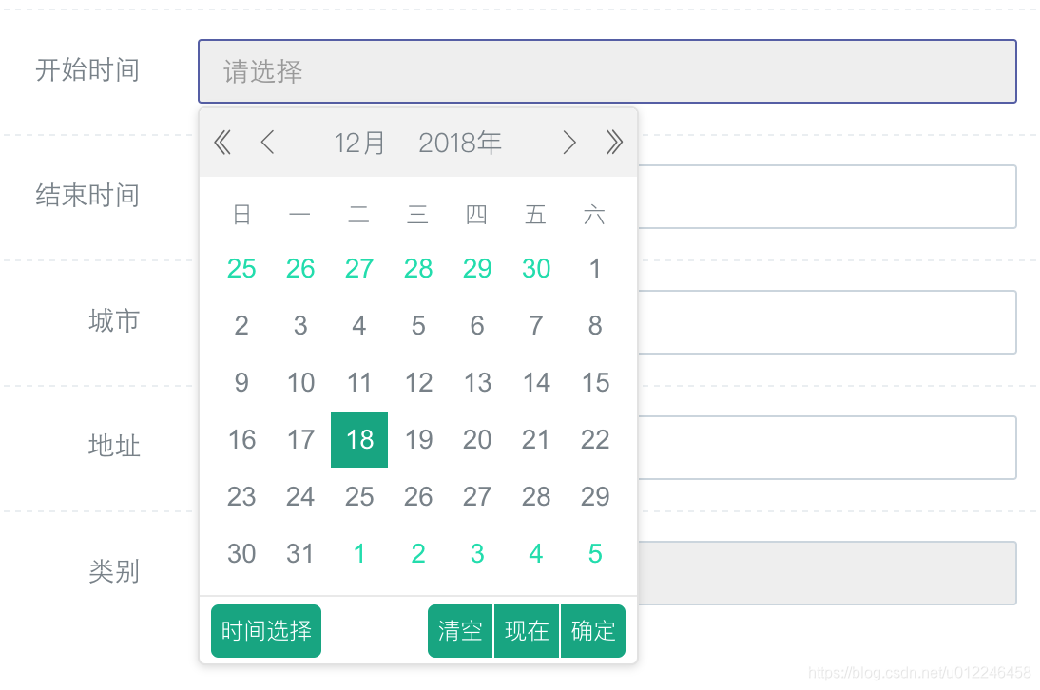Click the single right arrow for next month

(568, 143)
